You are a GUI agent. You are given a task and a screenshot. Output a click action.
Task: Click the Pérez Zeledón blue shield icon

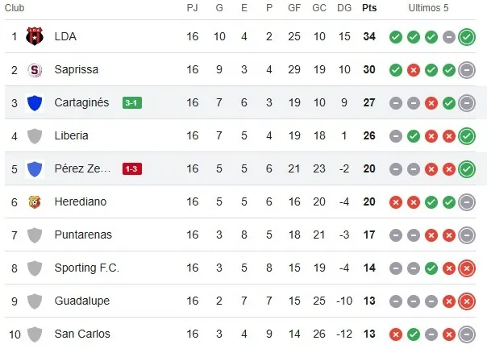click(x=35, y=168)
